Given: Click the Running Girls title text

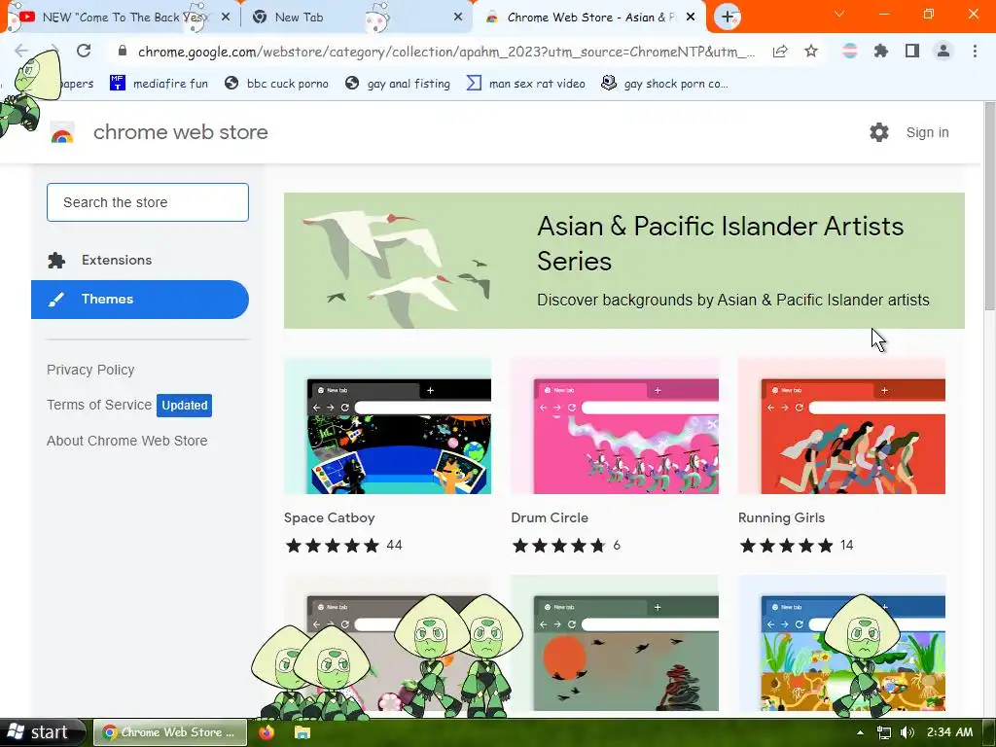Looking at the screenshot, I should click(x=781, y=517).
